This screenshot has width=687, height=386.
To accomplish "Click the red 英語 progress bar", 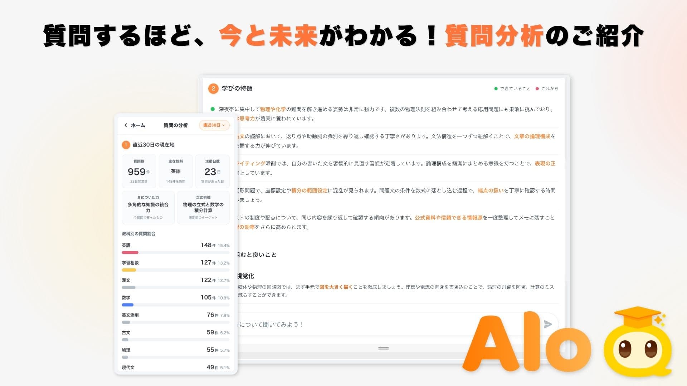I will point(130,252).
